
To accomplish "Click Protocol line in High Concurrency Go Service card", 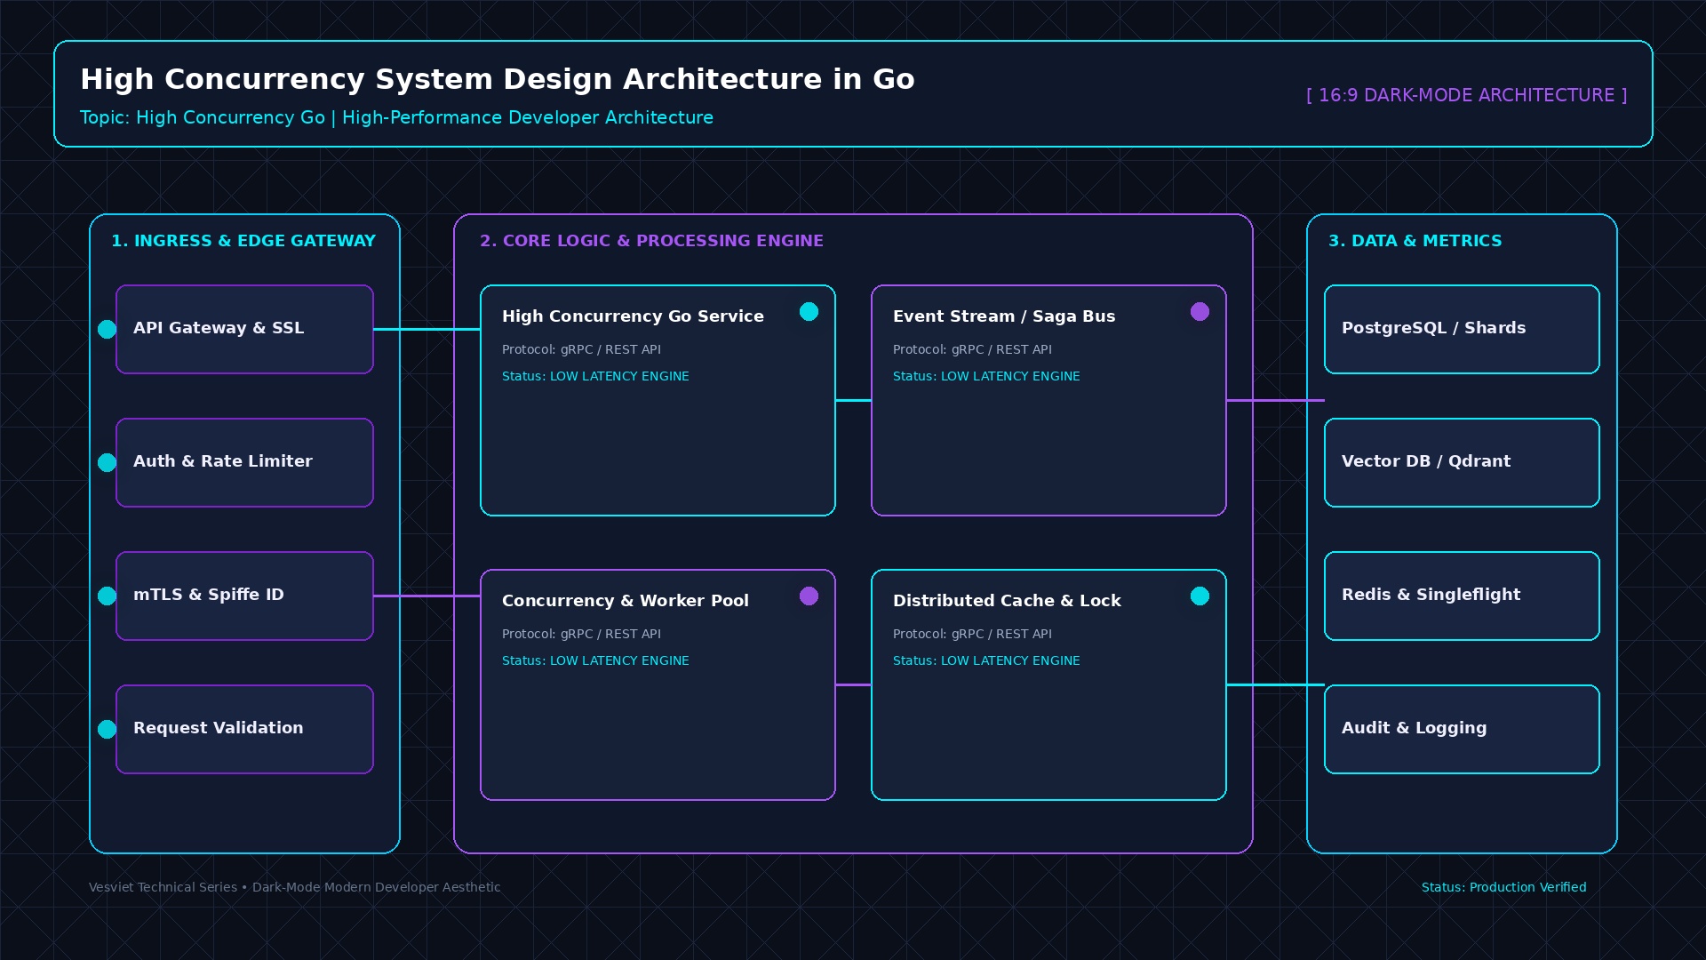I will point(581,349).
